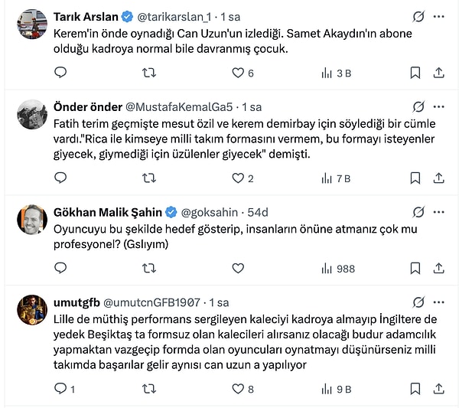Click reply icon on umutgfb's tweet
Image resolution: width=459 pixels, height=408 pixels.
tap(61, 389)
